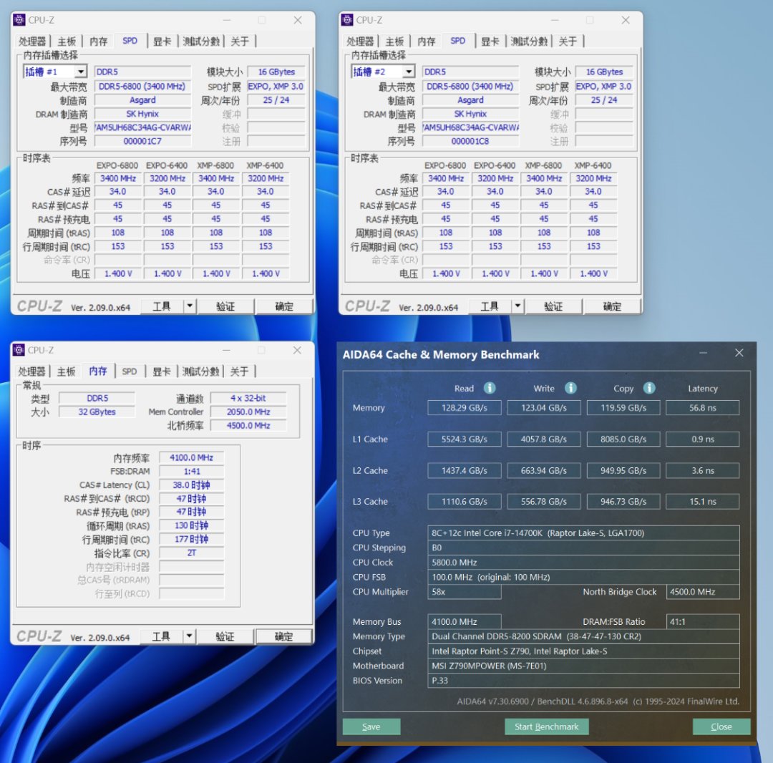Click FSB:DRAM value 1:41 in CPU-Z
This screenshot has width=773, height=763.
coord(191,472)
